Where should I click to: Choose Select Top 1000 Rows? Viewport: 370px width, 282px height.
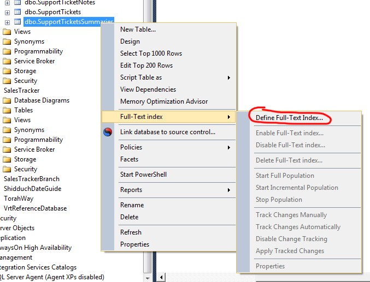(x=151, y=53)
